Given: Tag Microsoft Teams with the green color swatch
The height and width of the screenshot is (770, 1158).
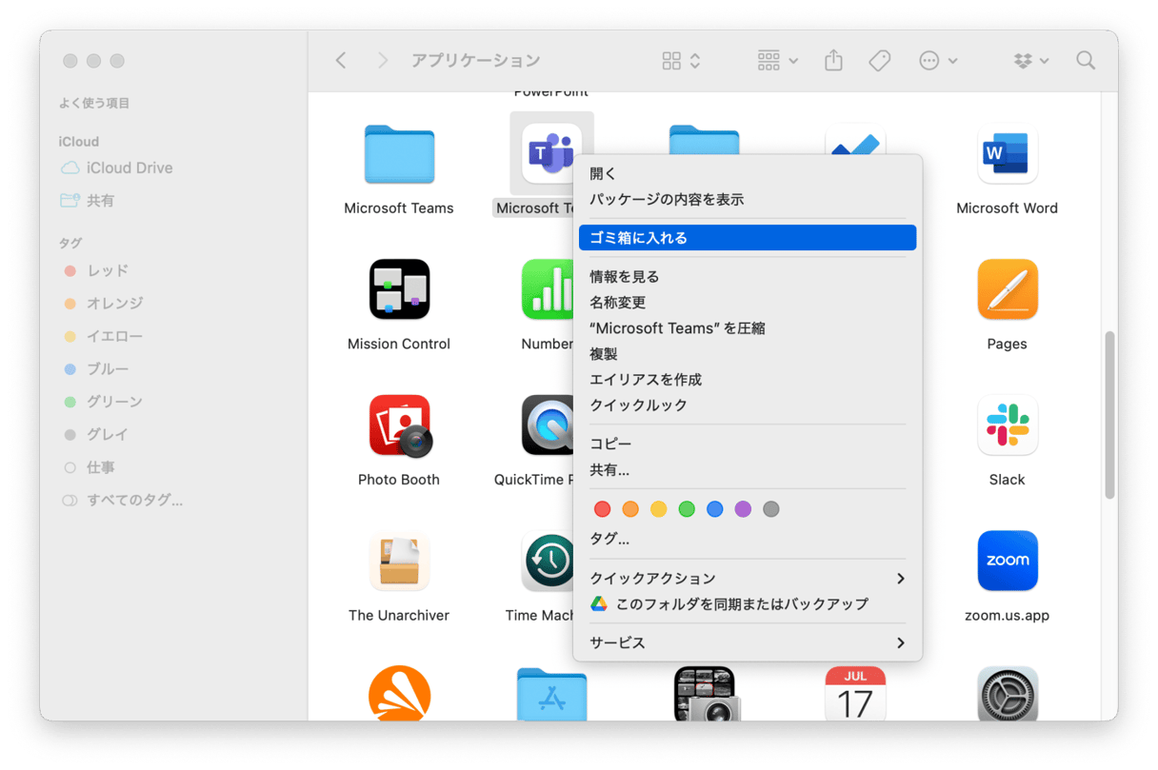Looking at the screenshot, I should tap(687, 508).
